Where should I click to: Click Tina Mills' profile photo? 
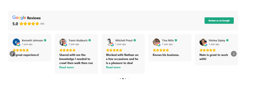[156, 42]
